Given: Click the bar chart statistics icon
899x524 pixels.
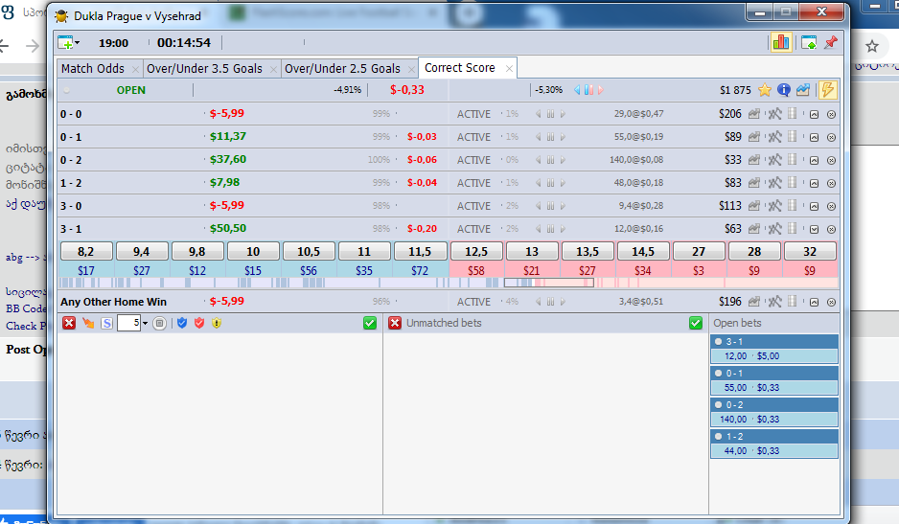Looking at the screenshot, I should 781,42.
